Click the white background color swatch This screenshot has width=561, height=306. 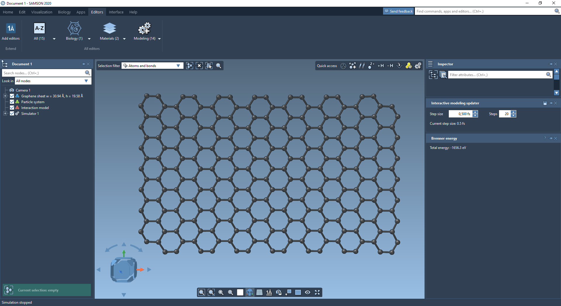(x=240, y=292)
